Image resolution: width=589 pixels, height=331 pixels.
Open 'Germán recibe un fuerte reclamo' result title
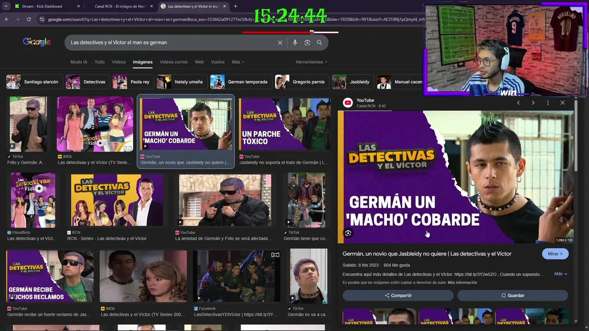click(49, 314)
